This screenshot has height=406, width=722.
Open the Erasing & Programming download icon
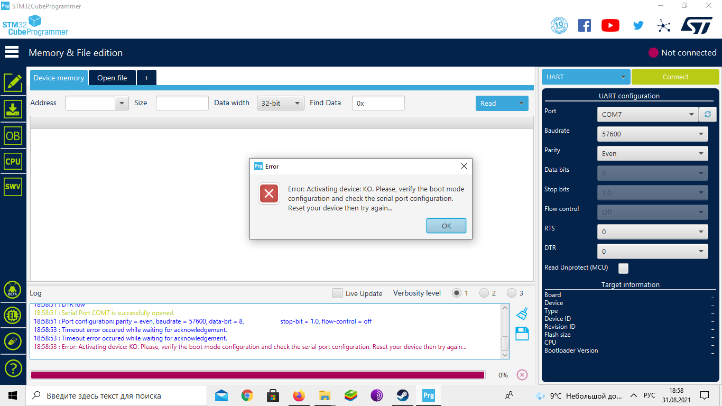[x=13, y=109]
